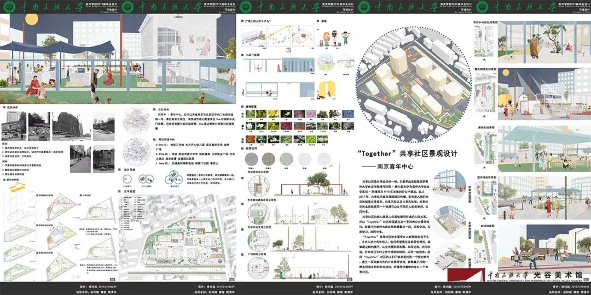Open the large circular aerial site rendering

[413, 84]
